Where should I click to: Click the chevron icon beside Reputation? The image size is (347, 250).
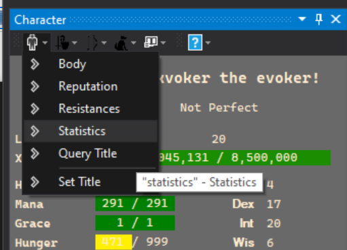point(35,86)
